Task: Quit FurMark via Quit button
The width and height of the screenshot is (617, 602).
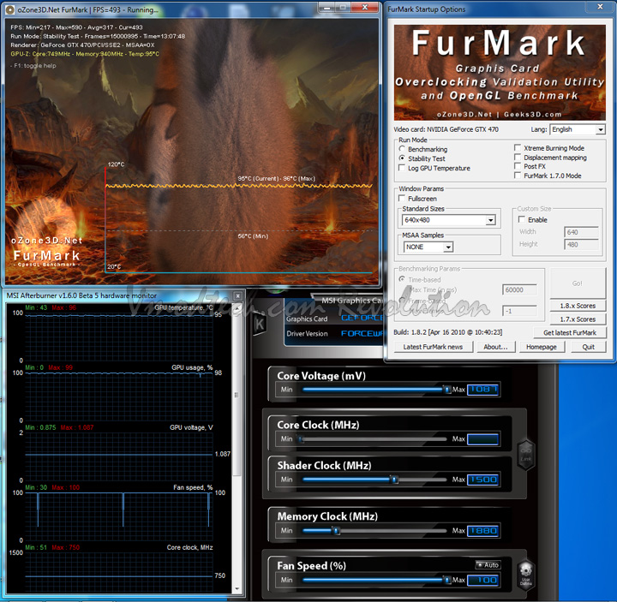Action: click(588, 347)
